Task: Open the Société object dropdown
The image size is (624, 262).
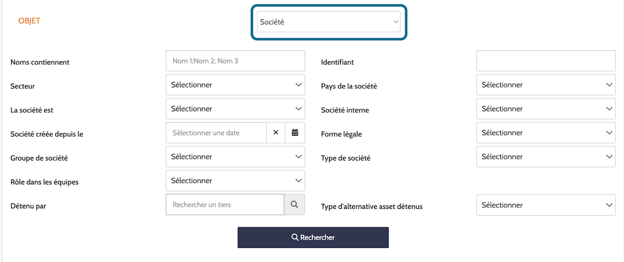Action: (x=329, y=22)
